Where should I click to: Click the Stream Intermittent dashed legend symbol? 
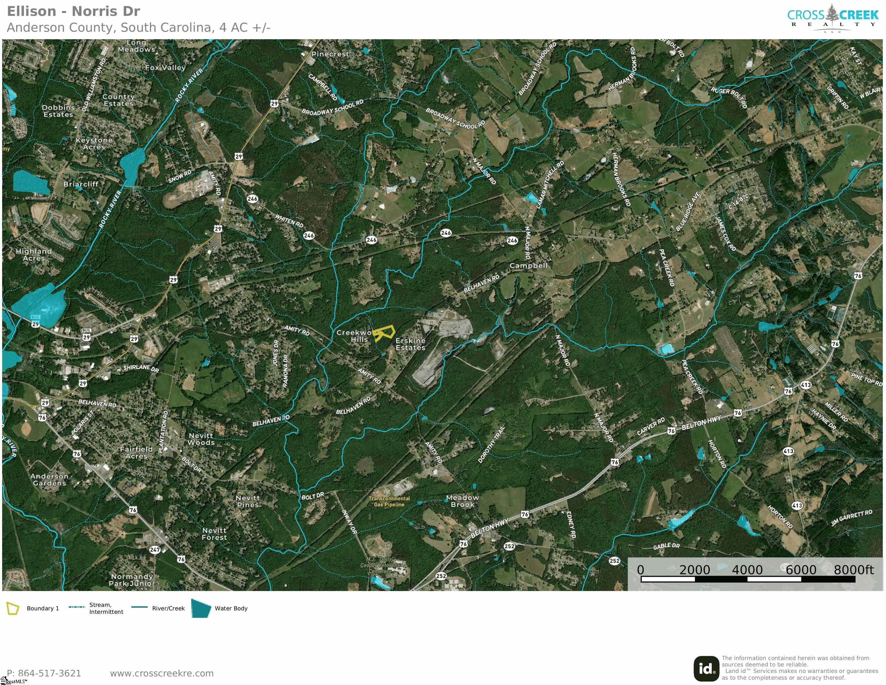pos(77,607)
